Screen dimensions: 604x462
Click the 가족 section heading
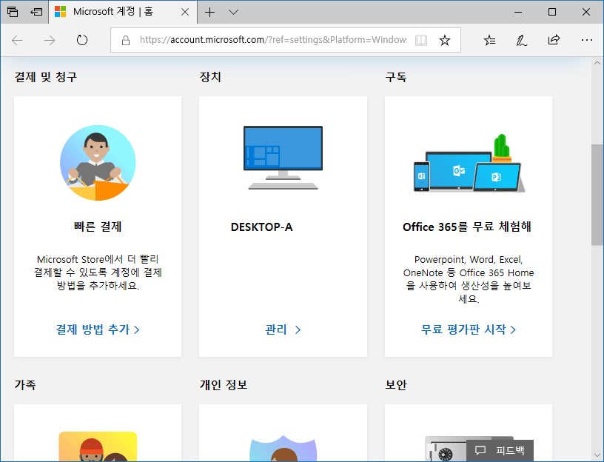tap(25, 384)
